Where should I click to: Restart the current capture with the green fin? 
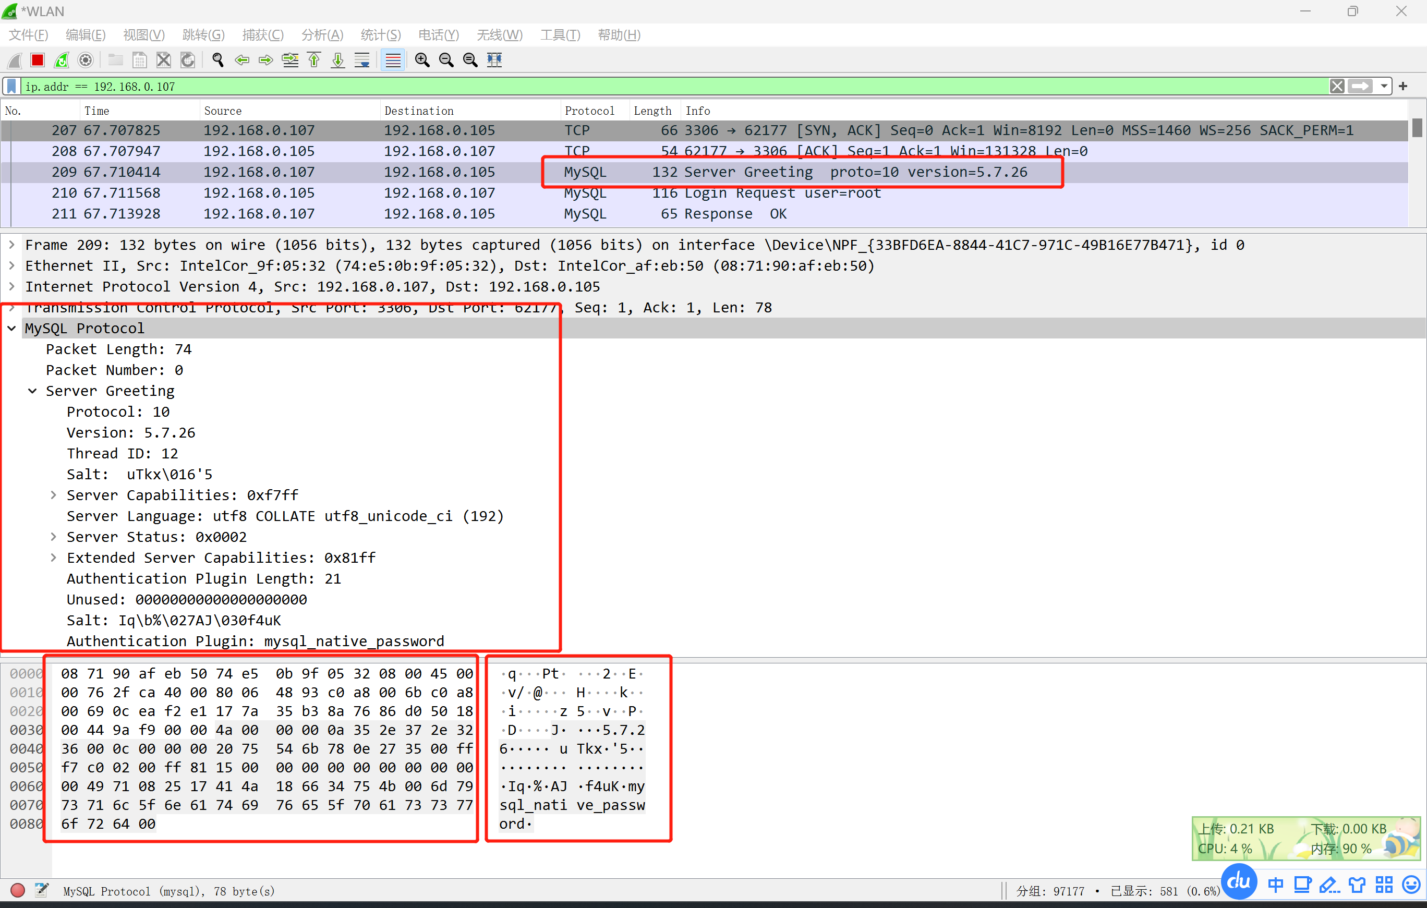[x=62, y=60]
